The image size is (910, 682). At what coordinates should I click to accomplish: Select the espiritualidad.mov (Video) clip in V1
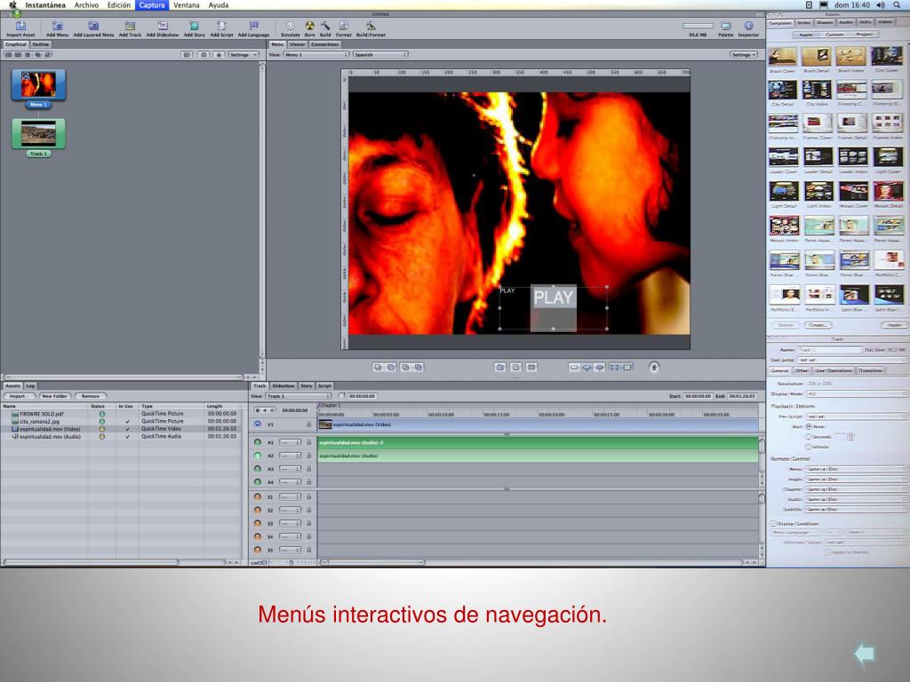(538, 424)
